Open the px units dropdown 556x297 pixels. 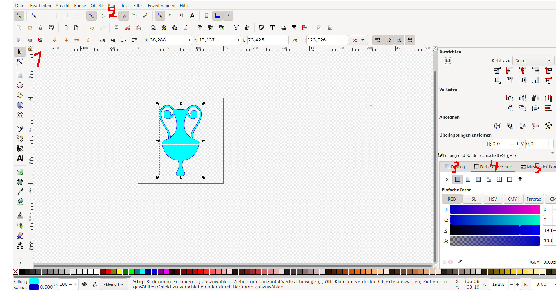[x=359, y=40]
